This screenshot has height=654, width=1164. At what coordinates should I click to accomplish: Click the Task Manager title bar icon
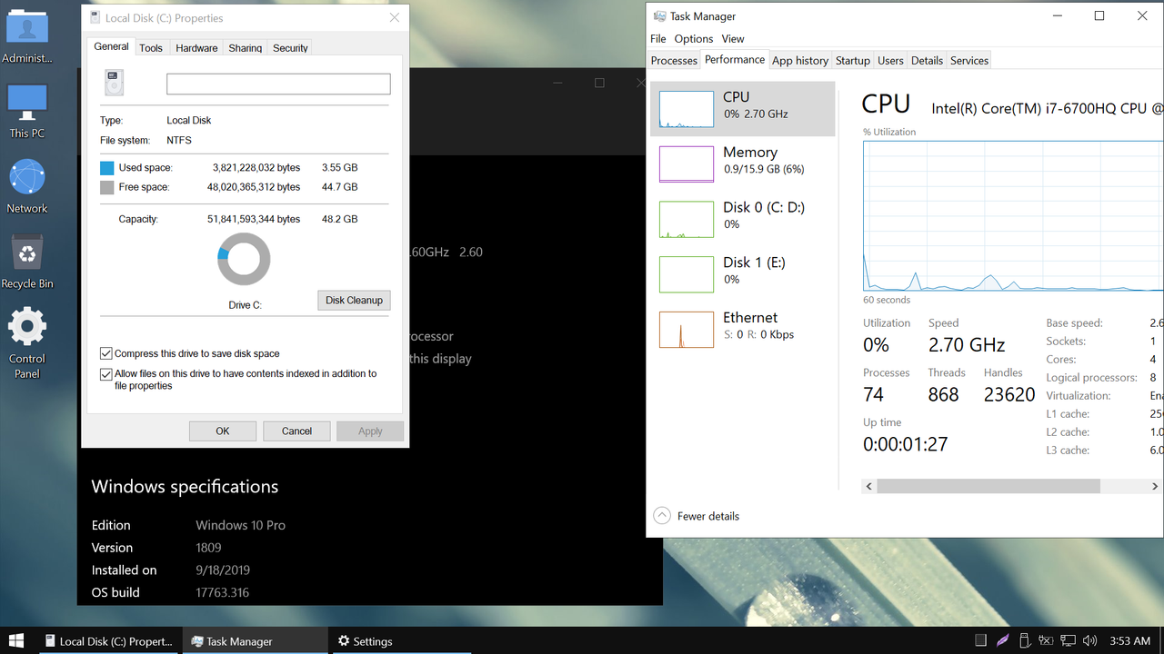click(659, 16)
